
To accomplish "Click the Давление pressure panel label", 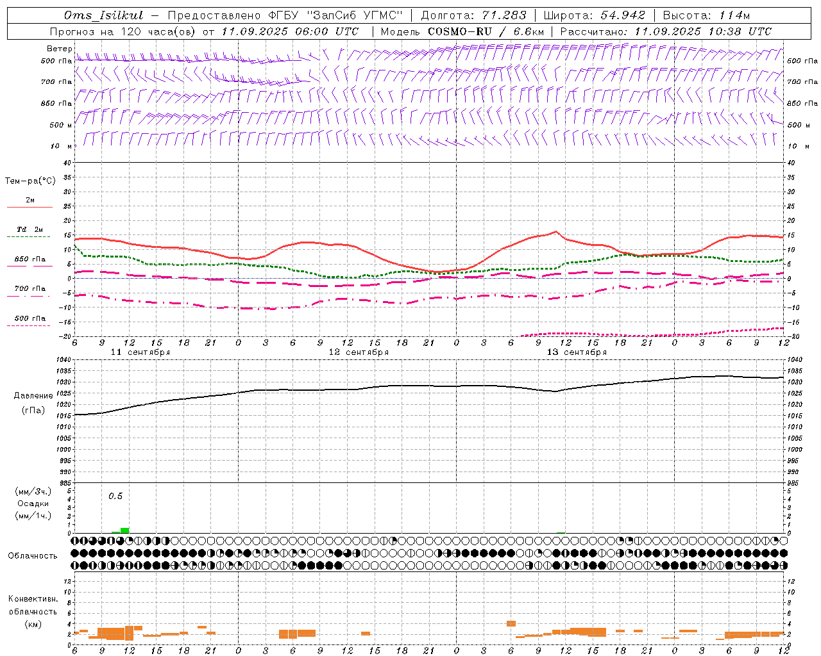I will [33, 396].
